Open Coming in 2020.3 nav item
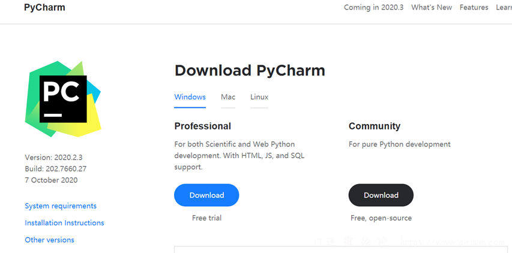The width and height of the screenshot is (512, 253). (x=373, y=7)
